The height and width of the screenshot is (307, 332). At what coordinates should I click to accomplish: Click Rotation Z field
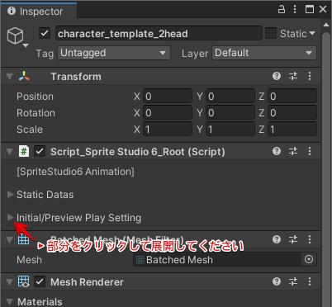(292, 113)
